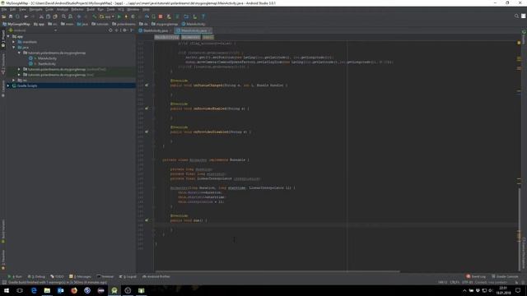The width and height of the screenshot is (527, 296).
Task: Click the Cut scissors icon
Action: [x=41, y=16]
